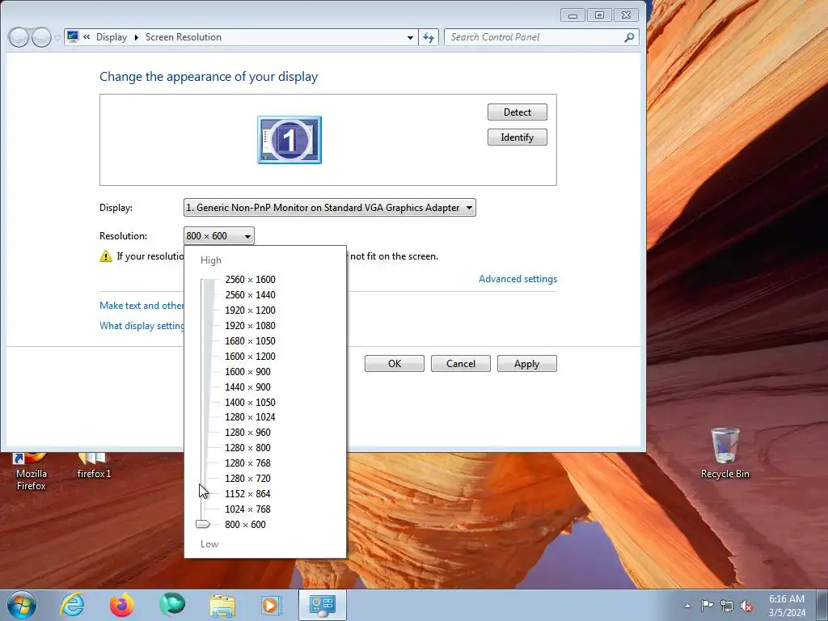828x621 pixels.
Task: Collapse the Resolution 800 × 600 dropdown
Action: tap(218, 236)
